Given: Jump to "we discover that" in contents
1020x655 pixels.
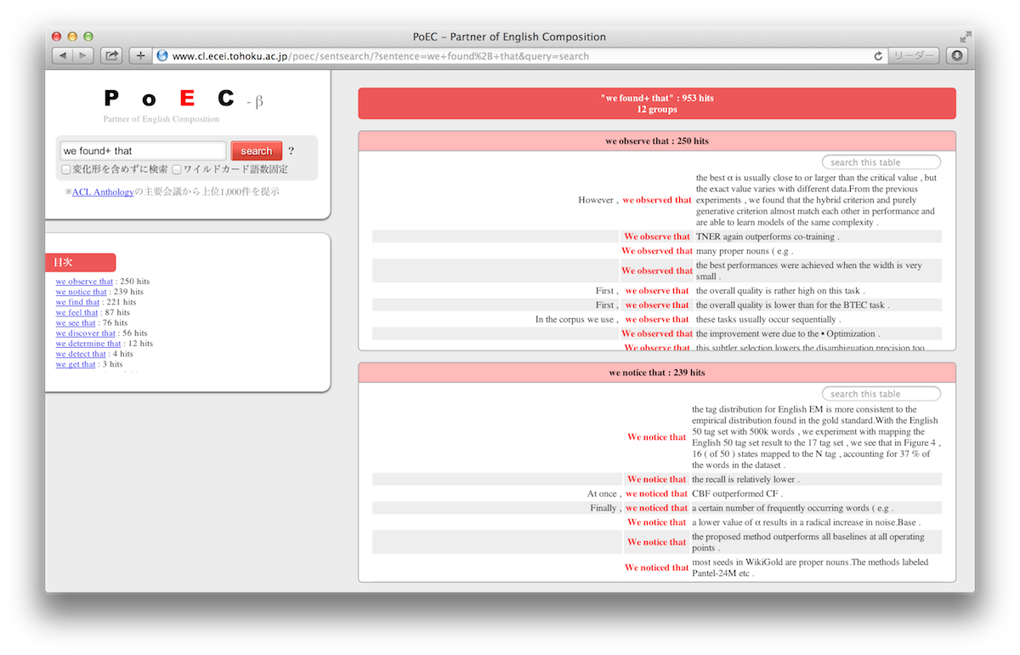Looking at the screenshot, I should coord(86,333).
